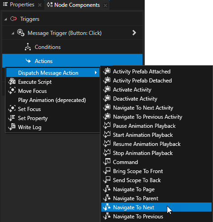Image resolution: width=213 pixels, height=222 pixels.
Task: Click the chevron arrow on Message Trigger row
Action: [x=134, y=33]
